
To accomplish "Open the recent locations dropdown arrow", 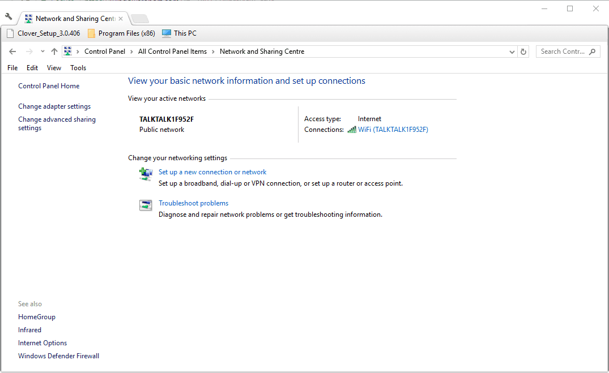I will [42, 52].
